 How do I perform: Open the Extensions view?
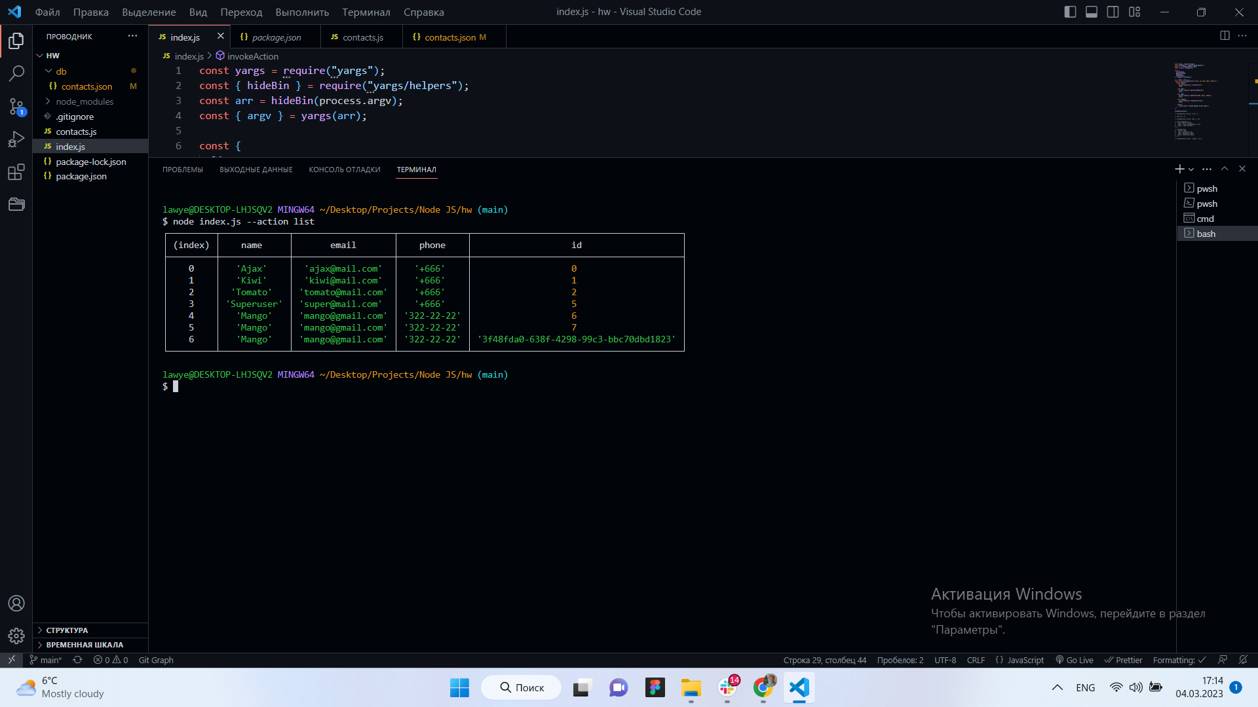(16, 172)
